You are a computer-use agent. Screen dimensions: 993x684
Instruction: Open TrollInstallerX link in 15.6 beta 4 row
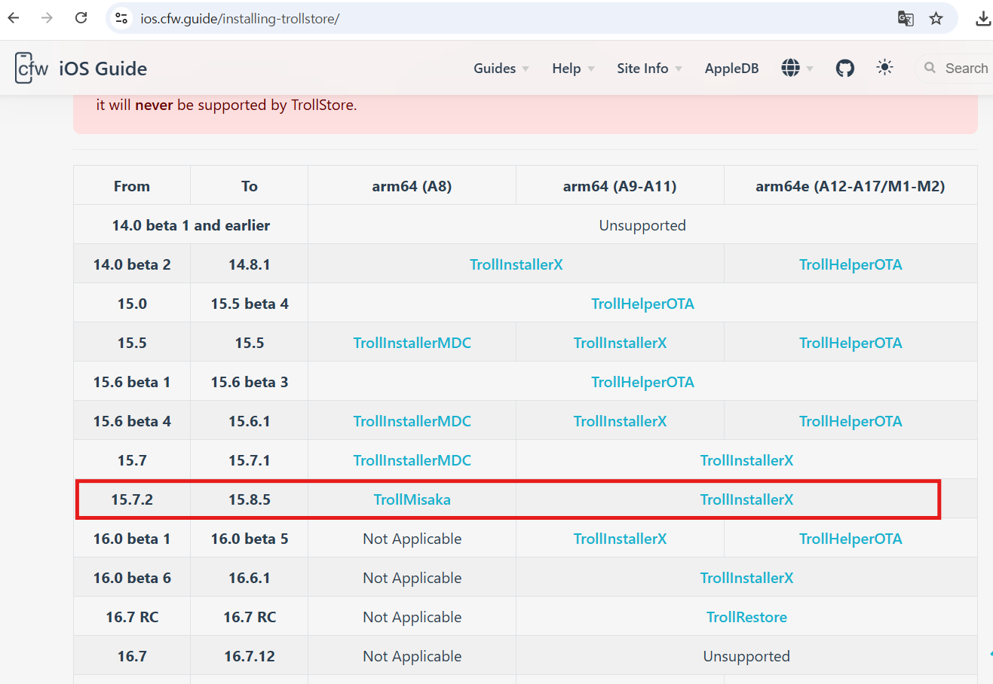620,421
